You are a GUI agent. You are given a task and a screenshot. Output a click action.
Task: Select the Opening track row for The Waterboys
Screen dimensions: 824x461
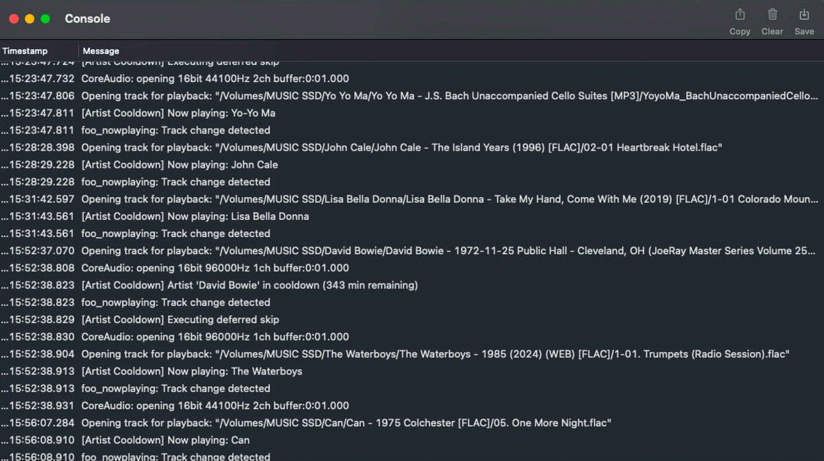(435, 354)
